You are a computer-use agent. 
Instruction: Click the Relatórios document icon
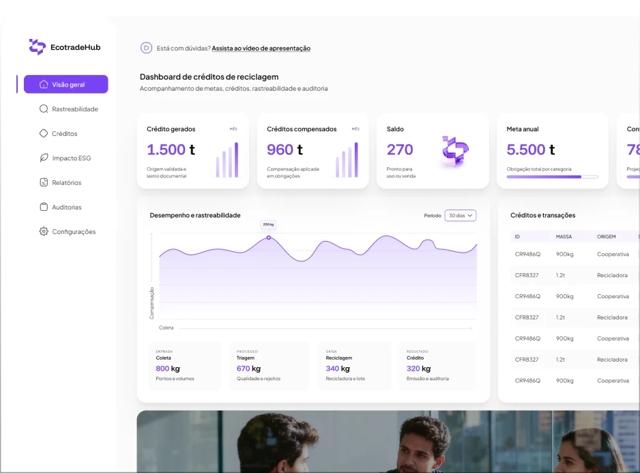coord(44,182)
